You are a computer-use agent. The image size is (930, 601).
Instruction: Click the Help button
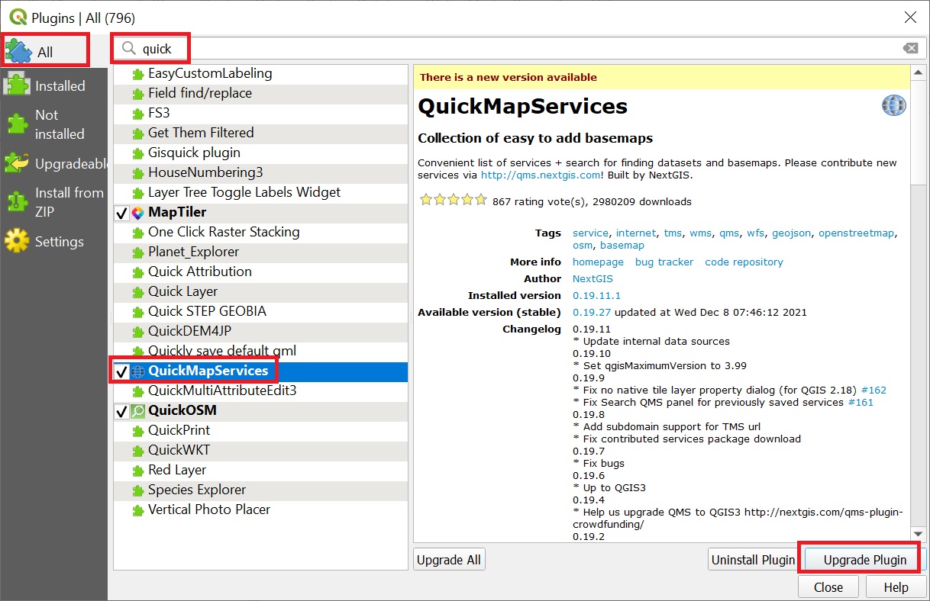[896, 587]
